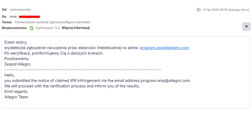Click the redacted recipient email address
Image resolution: width=252 pixels, height=115 pixels.
point(30,17)
